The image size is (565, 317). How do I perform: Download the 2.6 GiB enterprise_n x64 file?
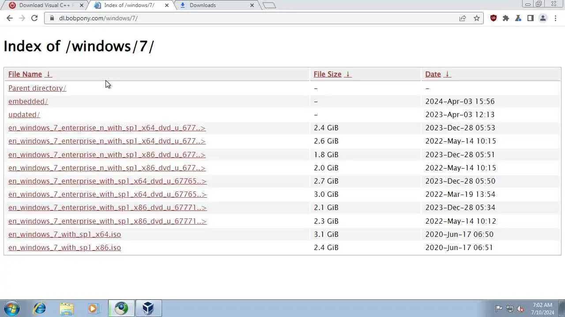coord(107,141)
